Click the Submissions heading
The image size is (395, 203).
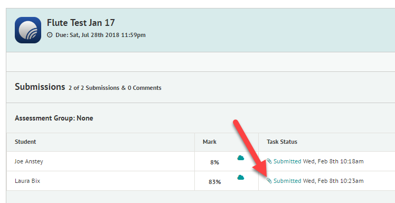(40, 87)
